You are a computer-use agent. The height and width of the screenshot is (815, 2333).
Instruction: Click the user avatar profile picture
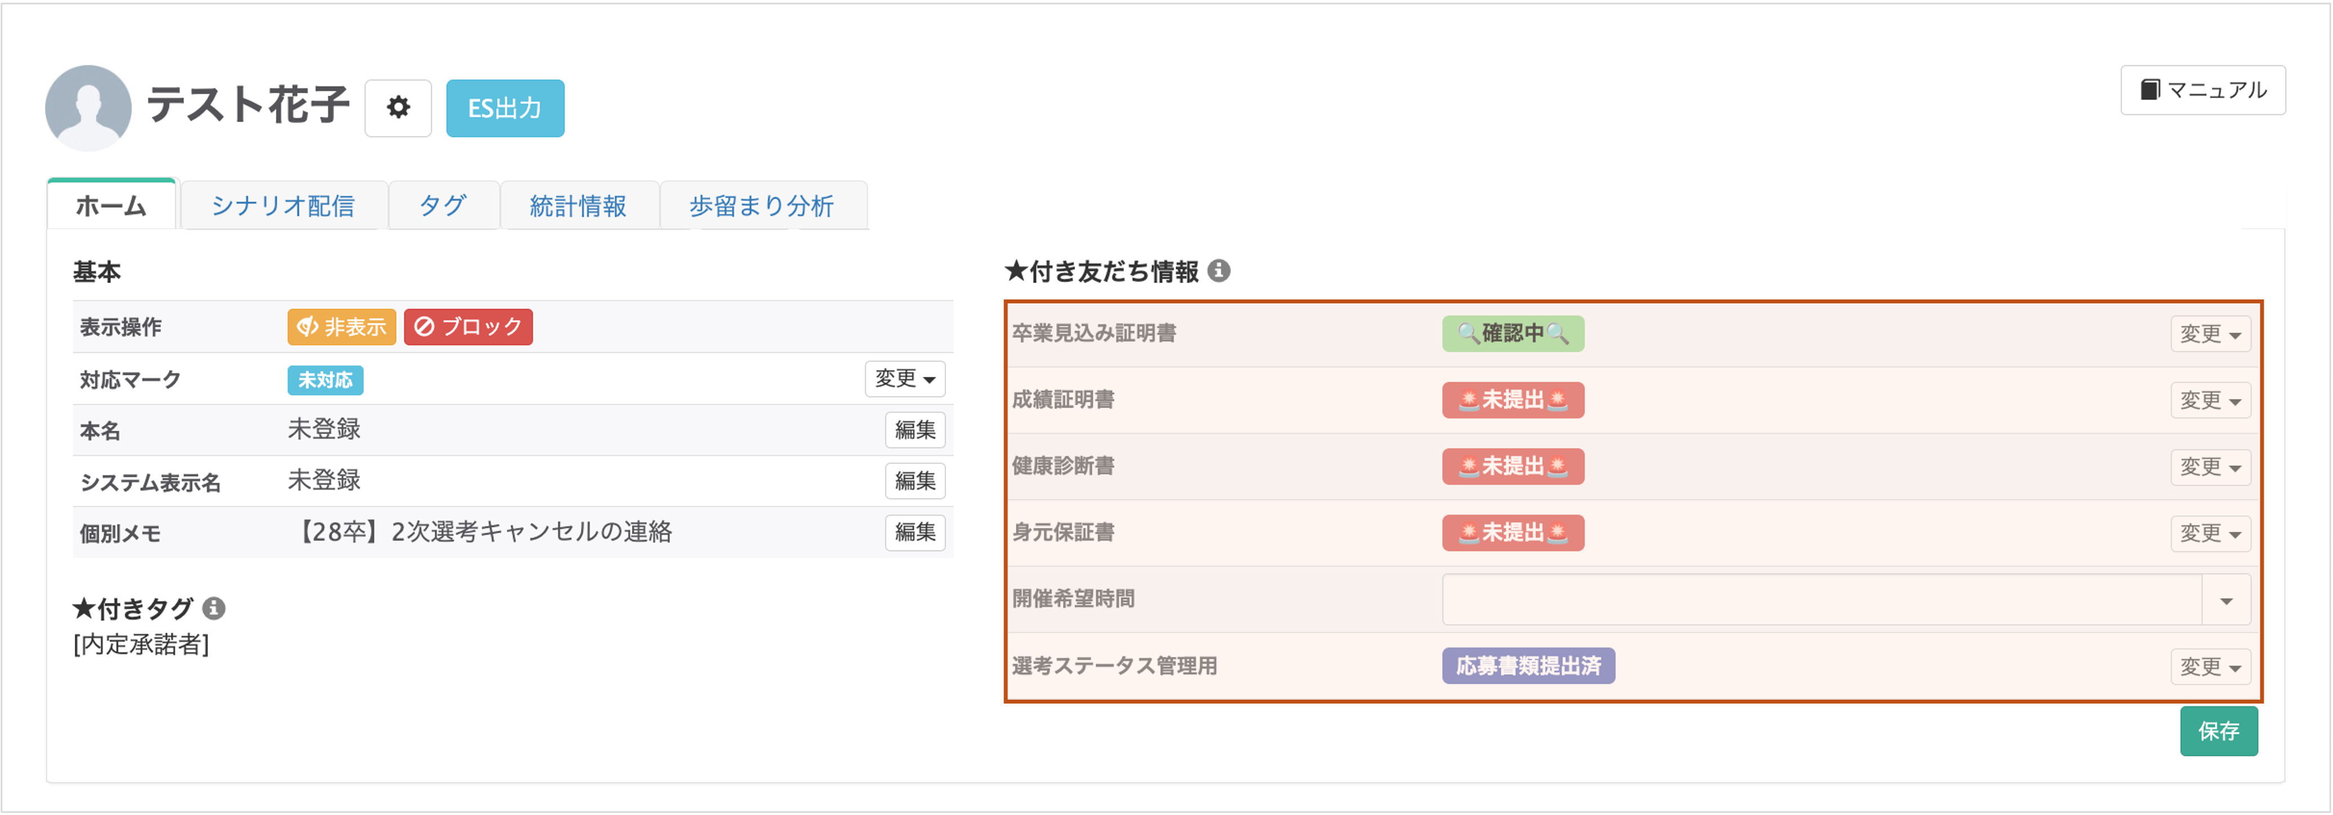pos(88,108)
